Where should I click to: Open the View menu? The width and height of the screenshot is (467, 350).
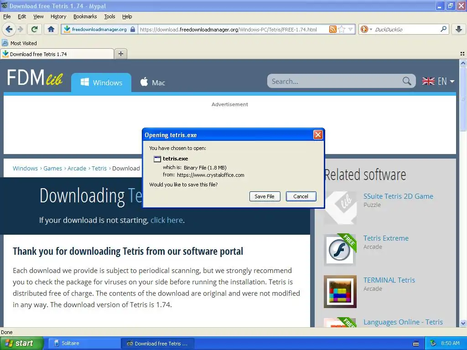pyautogui.click(x=38, y=16)
